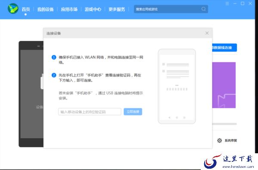This screenshot has height=170, width=258.
Task: Minimize the main window
Action: tap(235, 3)
